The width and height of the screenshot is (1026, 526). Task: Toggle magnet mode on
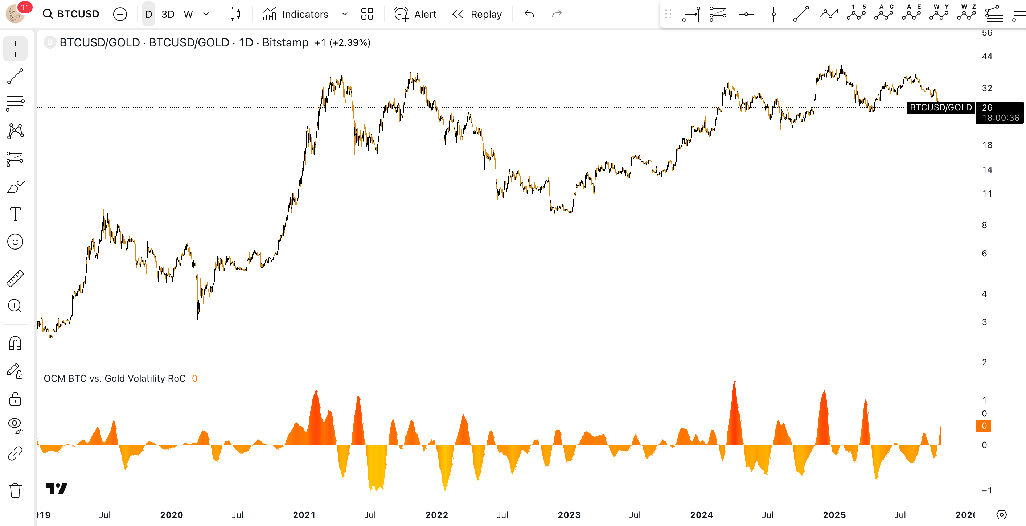coord(15,343)
